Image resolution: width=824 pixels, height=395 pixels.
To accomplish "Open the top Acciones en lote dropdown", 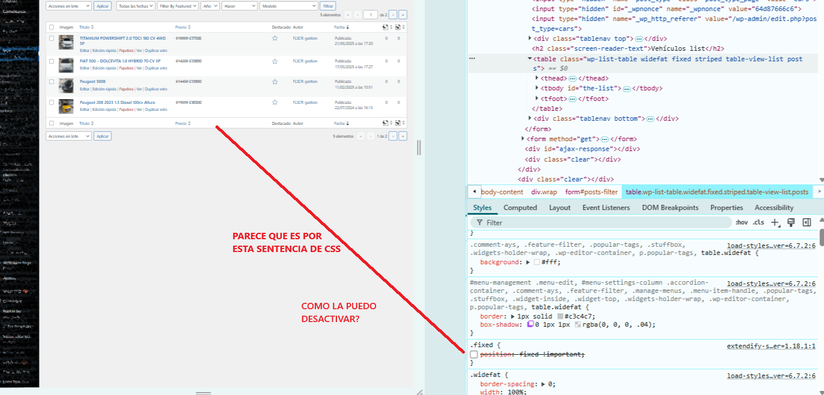I will coord(68,5).
